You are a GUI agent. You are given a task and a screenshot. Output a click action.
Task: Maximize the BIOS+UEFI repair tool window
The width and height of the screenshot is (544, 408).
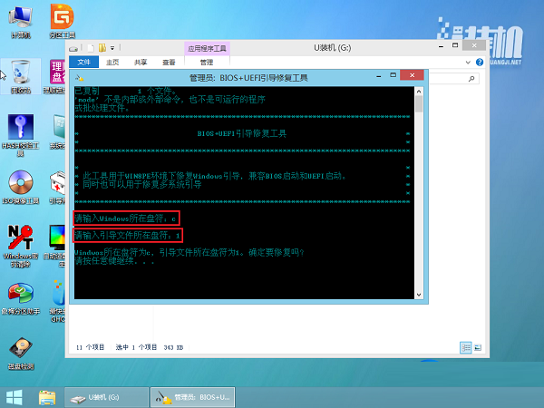tap(393, 75)
